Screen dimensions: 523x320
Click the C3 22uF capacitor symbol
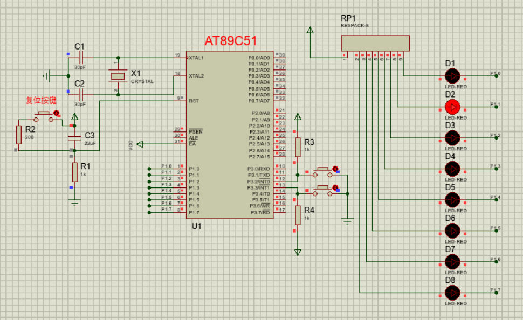[74, 138]
